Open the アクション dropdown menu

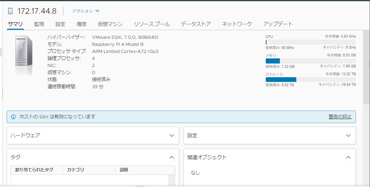(x=86, y=11)
